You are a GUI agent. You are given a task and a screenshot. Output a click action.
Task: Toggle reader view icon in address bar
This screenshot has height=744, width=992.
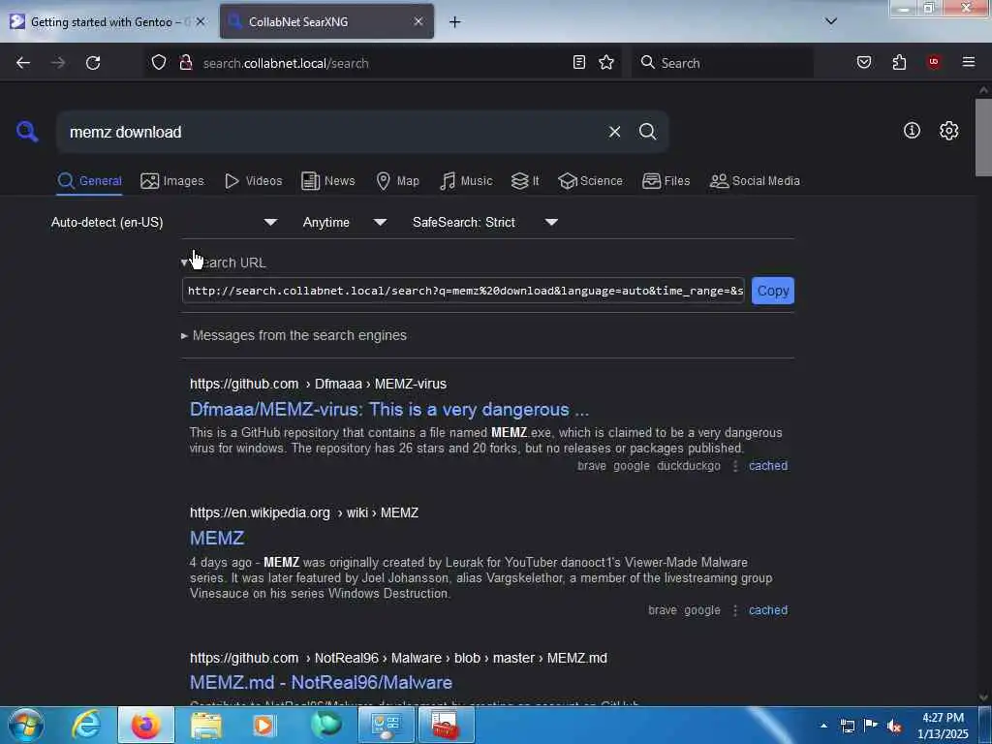click(x=579, y=62)
